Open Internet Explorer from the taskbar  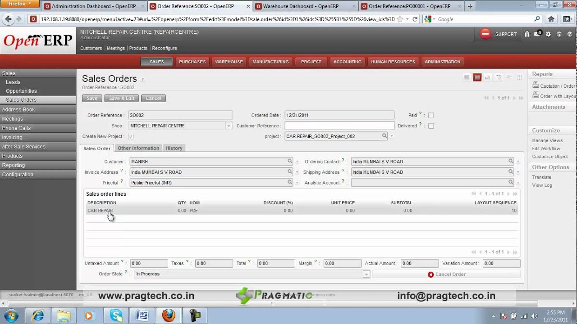[x=38, y=315]
